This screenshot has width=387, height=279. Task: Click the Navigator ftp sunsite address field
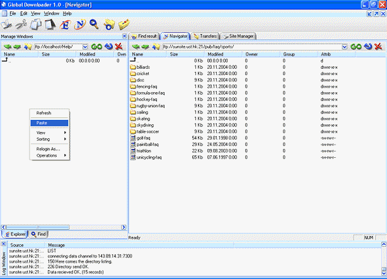click(252, 47)
